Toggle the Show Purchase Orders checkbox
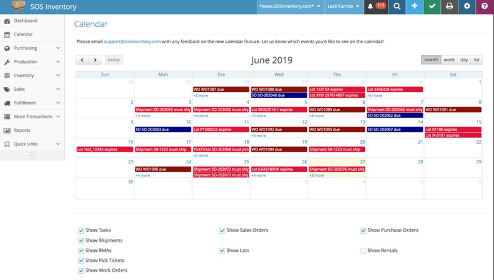This screenshot has width=494, height=280. pyautogui.click(x=364, y=230)
